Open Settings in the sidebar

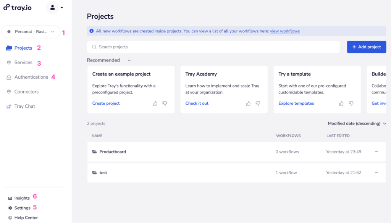(22, 208)
